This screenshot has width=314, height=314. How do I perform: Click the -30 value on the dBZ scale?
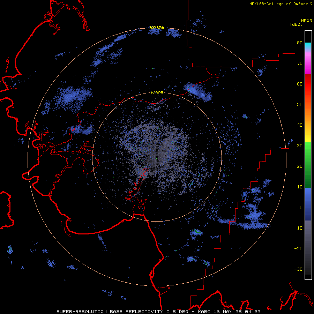(x=298, y=269)
